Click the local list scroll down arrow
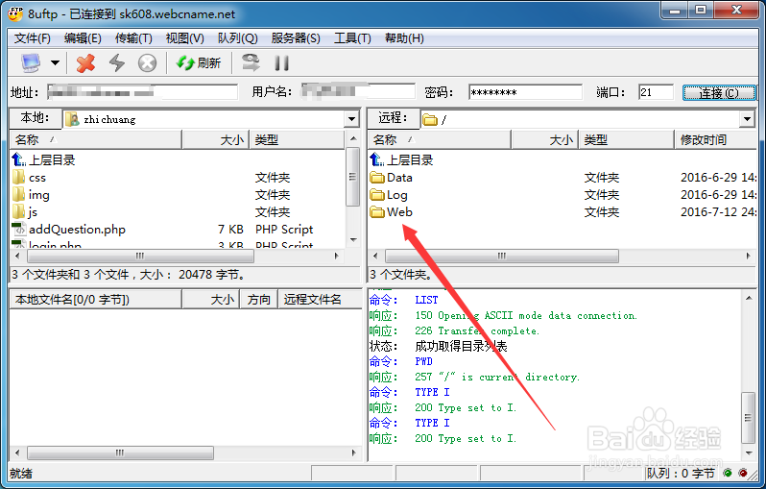Viewport: 766px width, 489px height. [353, 239]
